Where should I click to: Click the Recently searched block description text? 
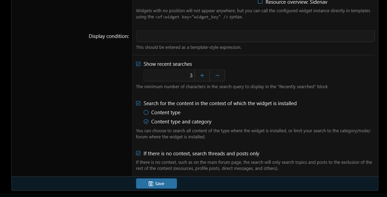tap(232, 86)
